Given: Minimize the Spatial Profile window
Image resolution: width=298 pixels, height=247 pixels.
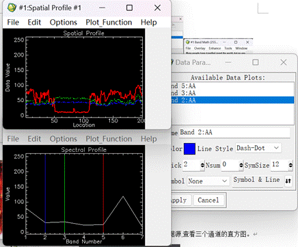Looking at the screenshot, I should point(103,8).
